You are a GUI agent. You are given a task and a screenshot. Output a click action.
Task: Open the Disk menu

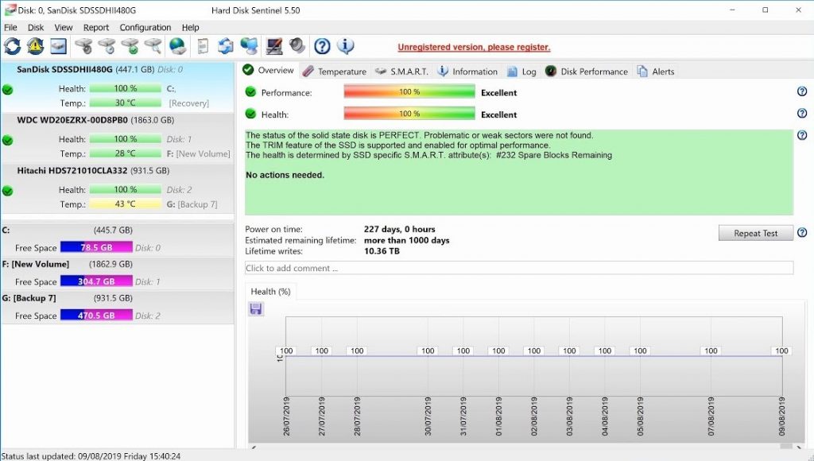(x=35, y=27)
